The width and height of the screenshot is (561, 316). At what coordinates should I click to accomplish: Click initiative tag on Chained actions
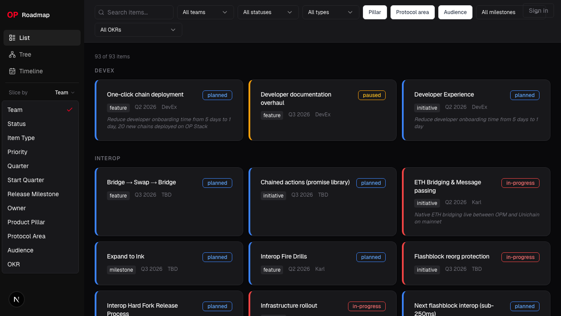point(273,196)
